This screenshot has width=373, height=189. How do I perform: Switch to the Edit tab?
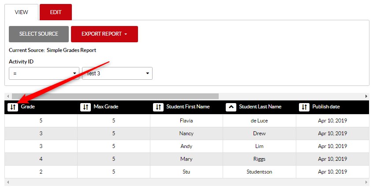click(56, 12)
